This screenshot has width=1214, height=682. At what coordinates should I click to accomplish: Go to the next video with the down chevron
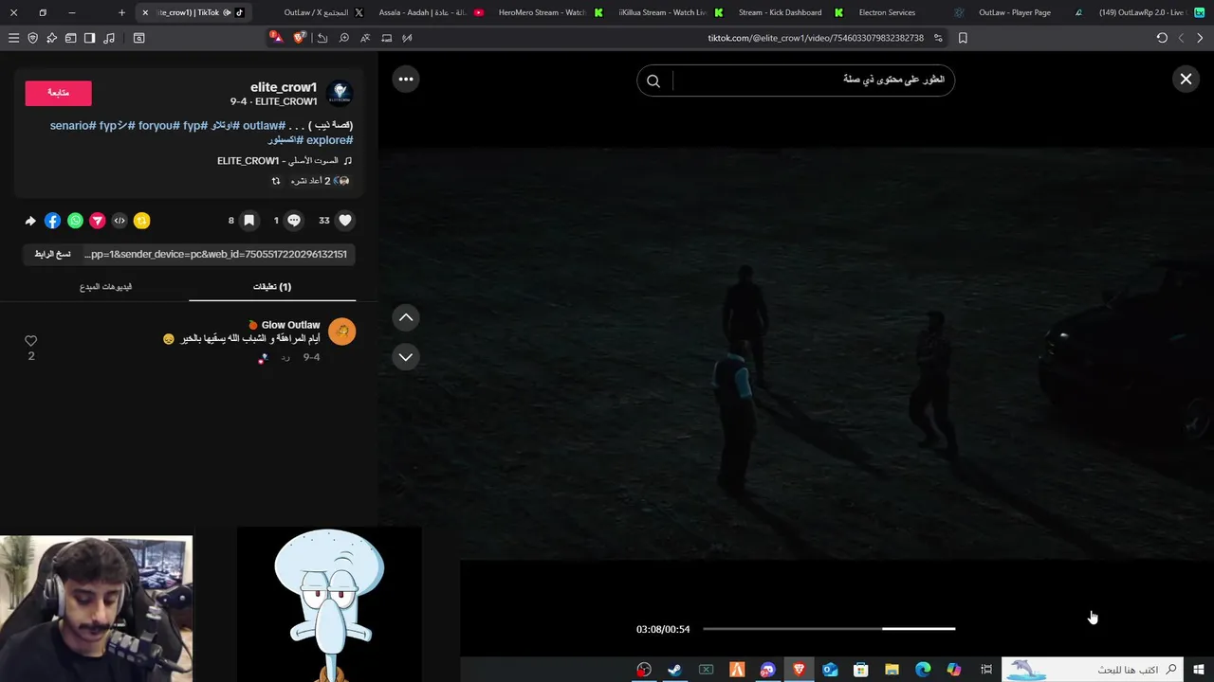[405, 356]
